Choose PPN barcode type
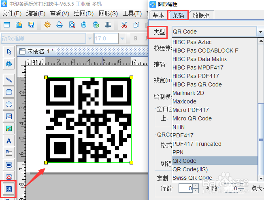Viewport: 264px width, 200px height. point(215,152)
